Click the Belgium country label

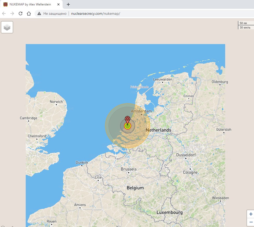(135, 188)
